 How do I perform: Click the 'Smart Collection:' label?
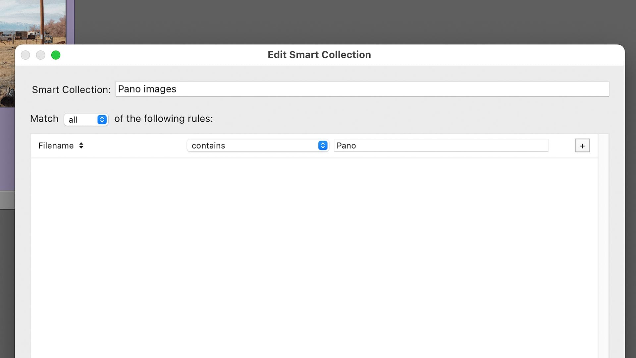[71, 89]
